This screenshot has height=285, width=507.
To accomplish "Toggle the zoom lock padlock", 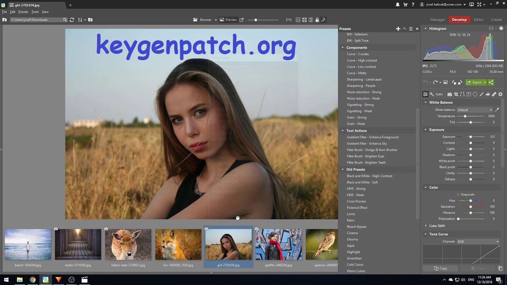I will [317, 20].
